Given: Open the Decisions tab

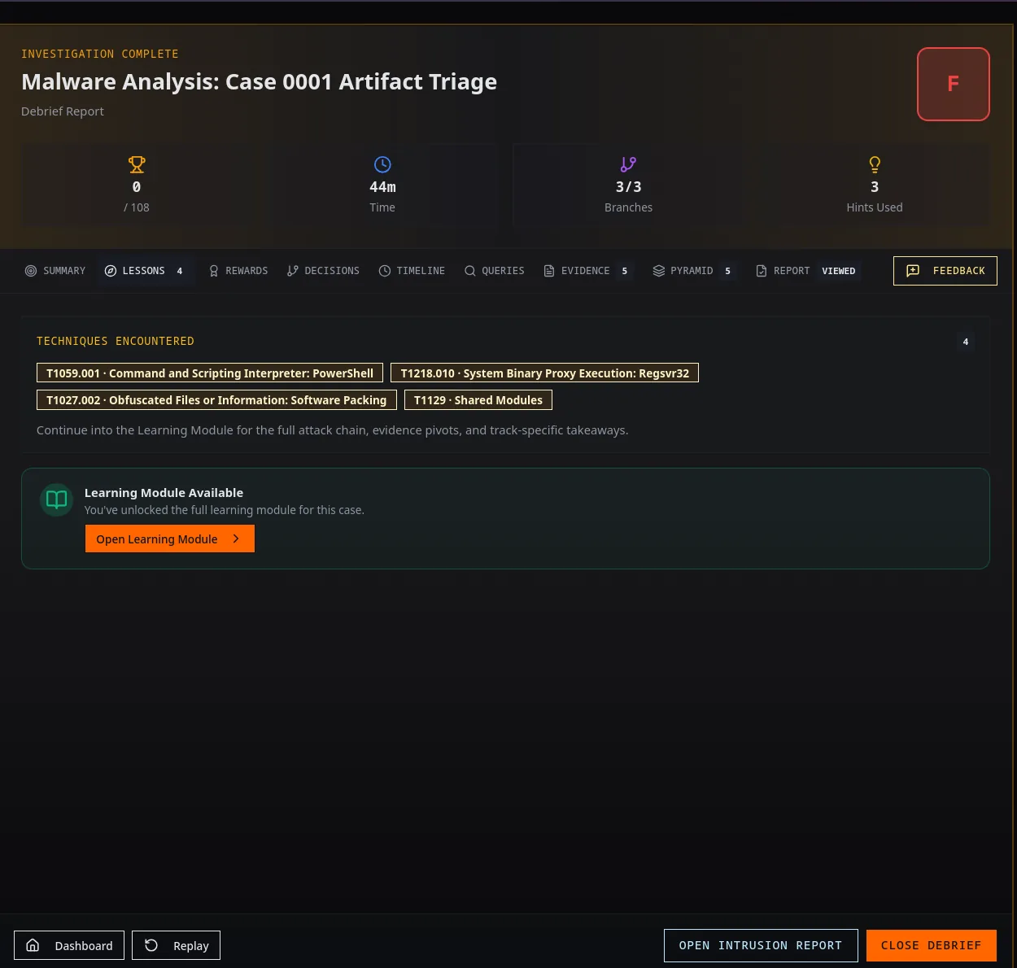Looking at the screenshot, I should pyautogui.click(x=323, y=271).
